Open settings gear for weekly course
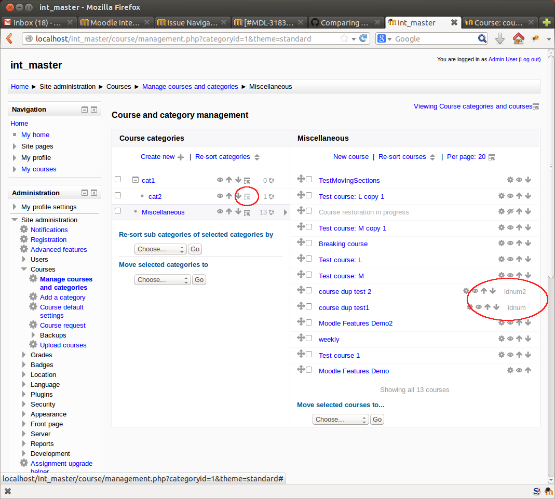This screenshot has height=499, width=555. 501,339
